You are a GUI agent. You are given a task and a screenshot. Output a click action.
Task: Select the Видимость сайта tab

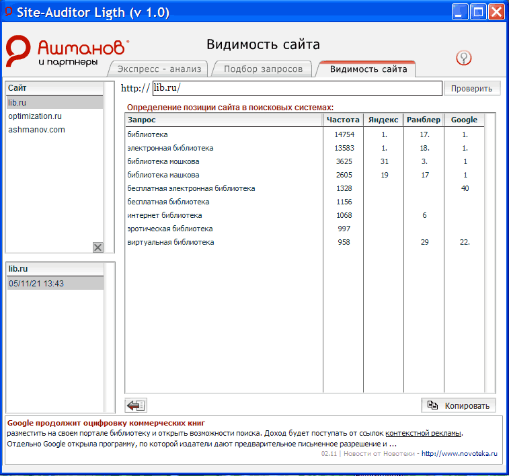368,69
